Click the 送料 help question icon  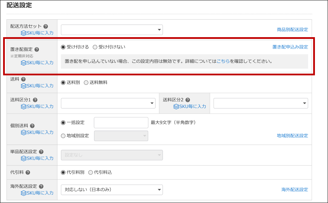[x=23, y=79]
